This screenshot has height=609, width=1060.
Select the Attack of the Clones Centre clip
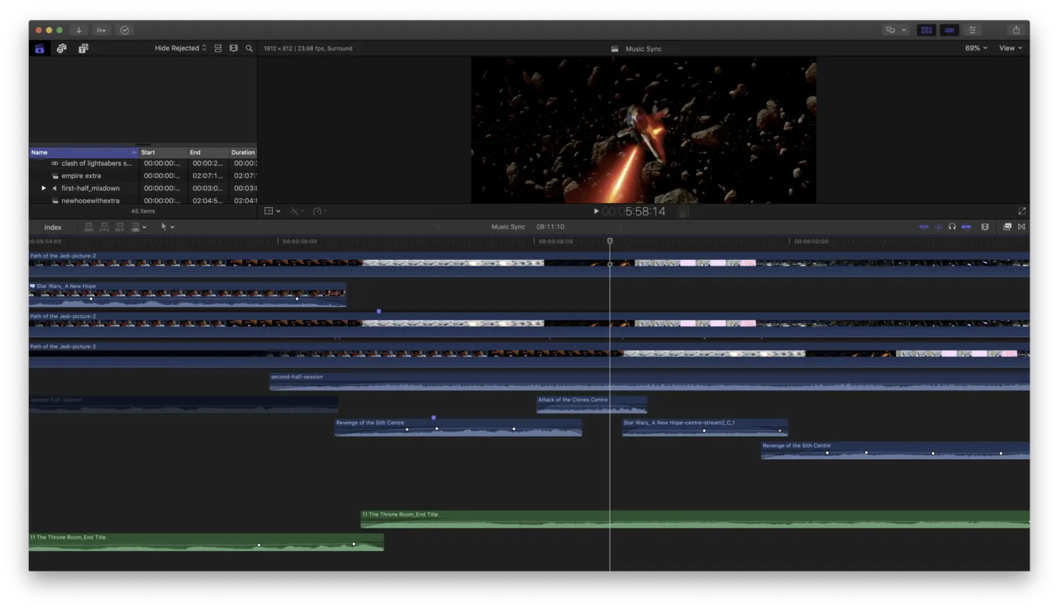click(x=591, y=405)
